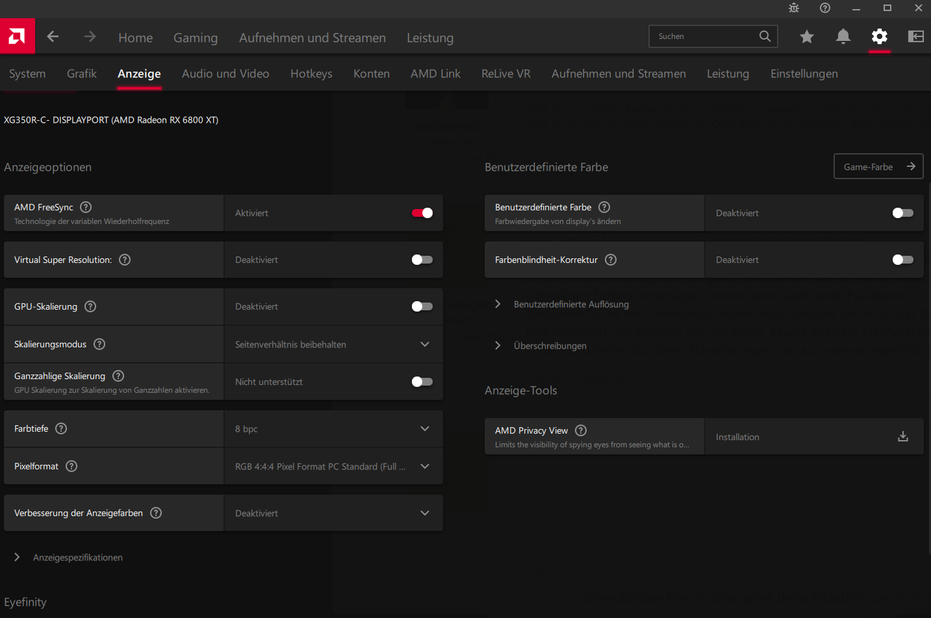
Task: Click the AMD logo icon
Action: 17,36
